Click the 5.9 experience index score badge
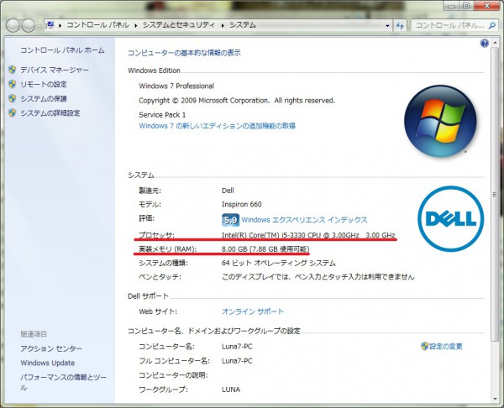504x408 pixels. pyautogui.click(x=230, y=220)
